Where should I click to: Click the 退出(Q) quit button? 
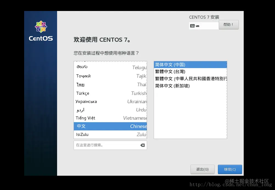[x=202, y=169]
